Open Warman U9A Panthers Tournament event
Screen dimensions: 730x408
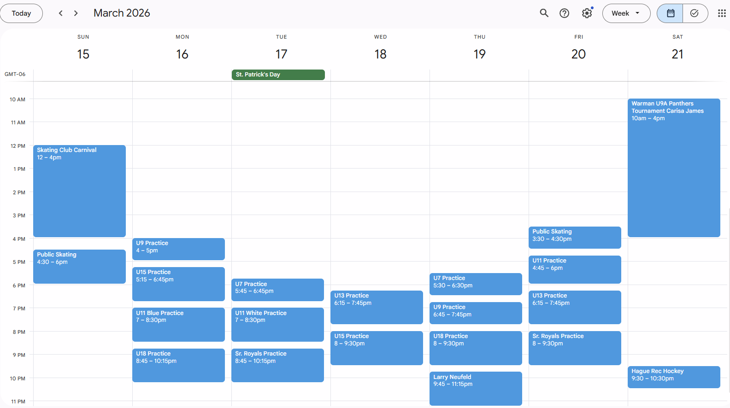pyautogui.click(x=673, y=168)
